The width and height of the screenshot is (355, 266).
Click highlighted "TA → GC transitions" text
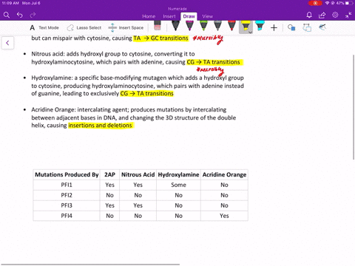coord(160,38)
